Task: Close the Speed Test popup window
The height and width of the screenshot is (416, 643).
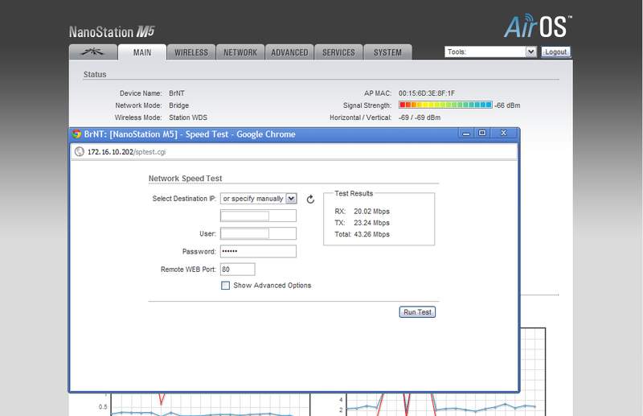Action: (504, 133)
